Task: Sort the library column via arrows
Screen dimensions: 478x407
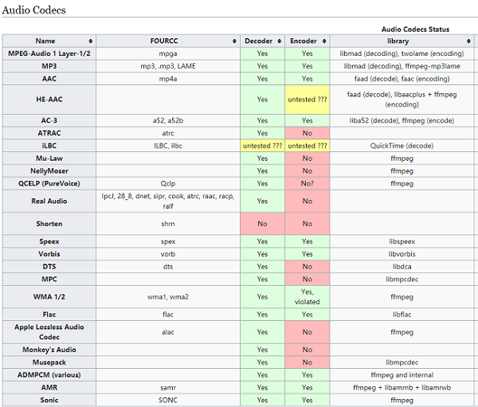Action: point(468,41)
